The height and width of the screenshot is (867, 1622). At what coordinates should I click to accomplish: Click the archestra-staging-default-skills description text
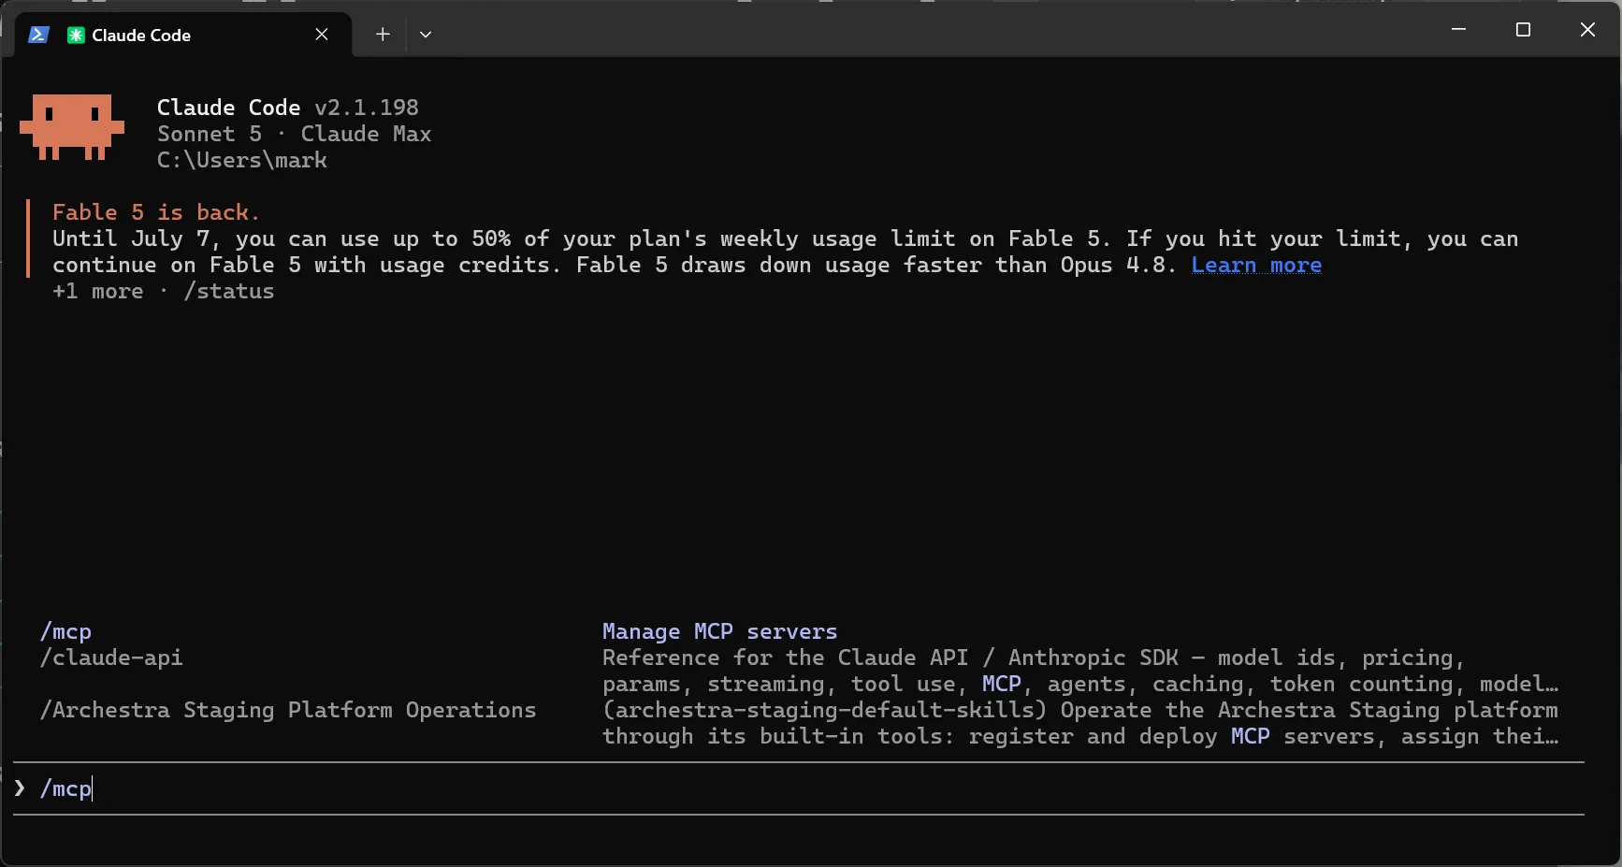coord(1080,724)
